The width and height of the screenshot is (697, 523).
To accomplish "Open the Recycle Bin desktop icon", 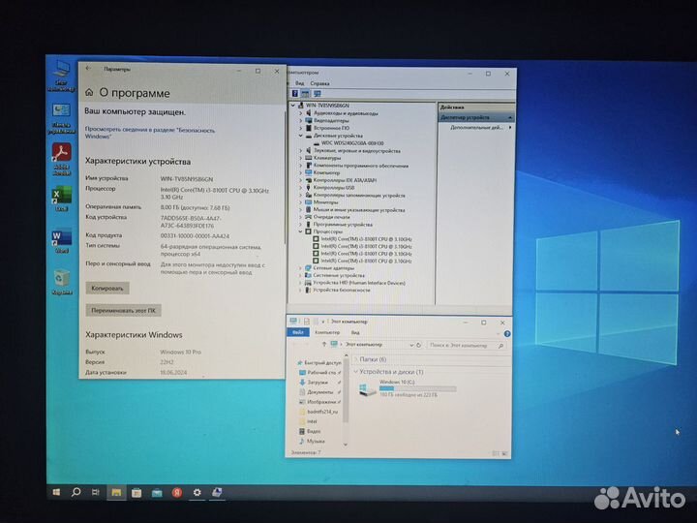I will (62, 279).
